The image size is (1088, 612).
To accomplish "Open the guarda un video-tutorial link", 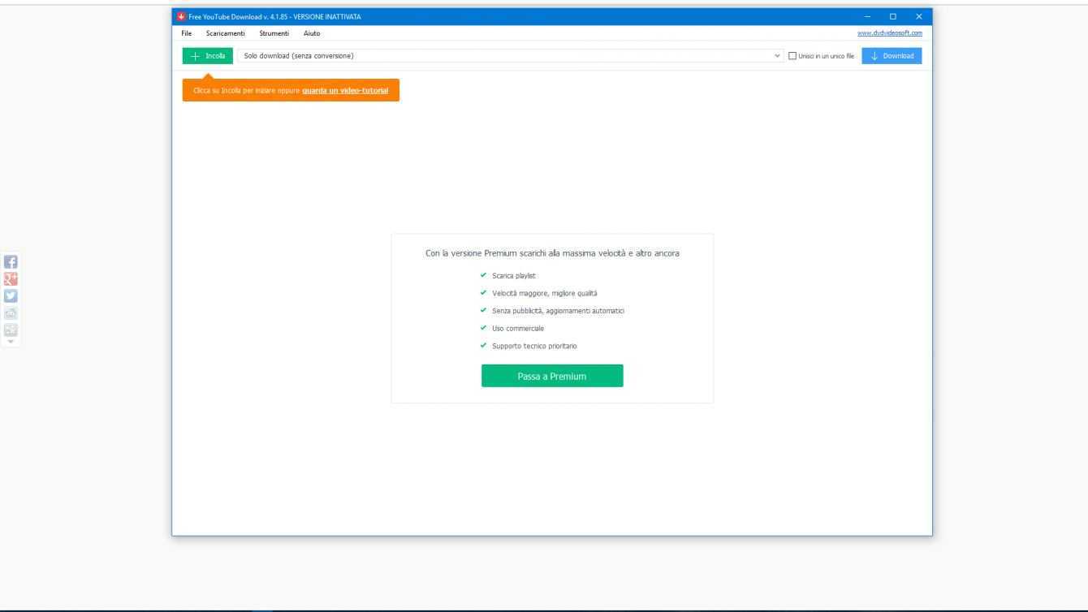I will point(345,90).
